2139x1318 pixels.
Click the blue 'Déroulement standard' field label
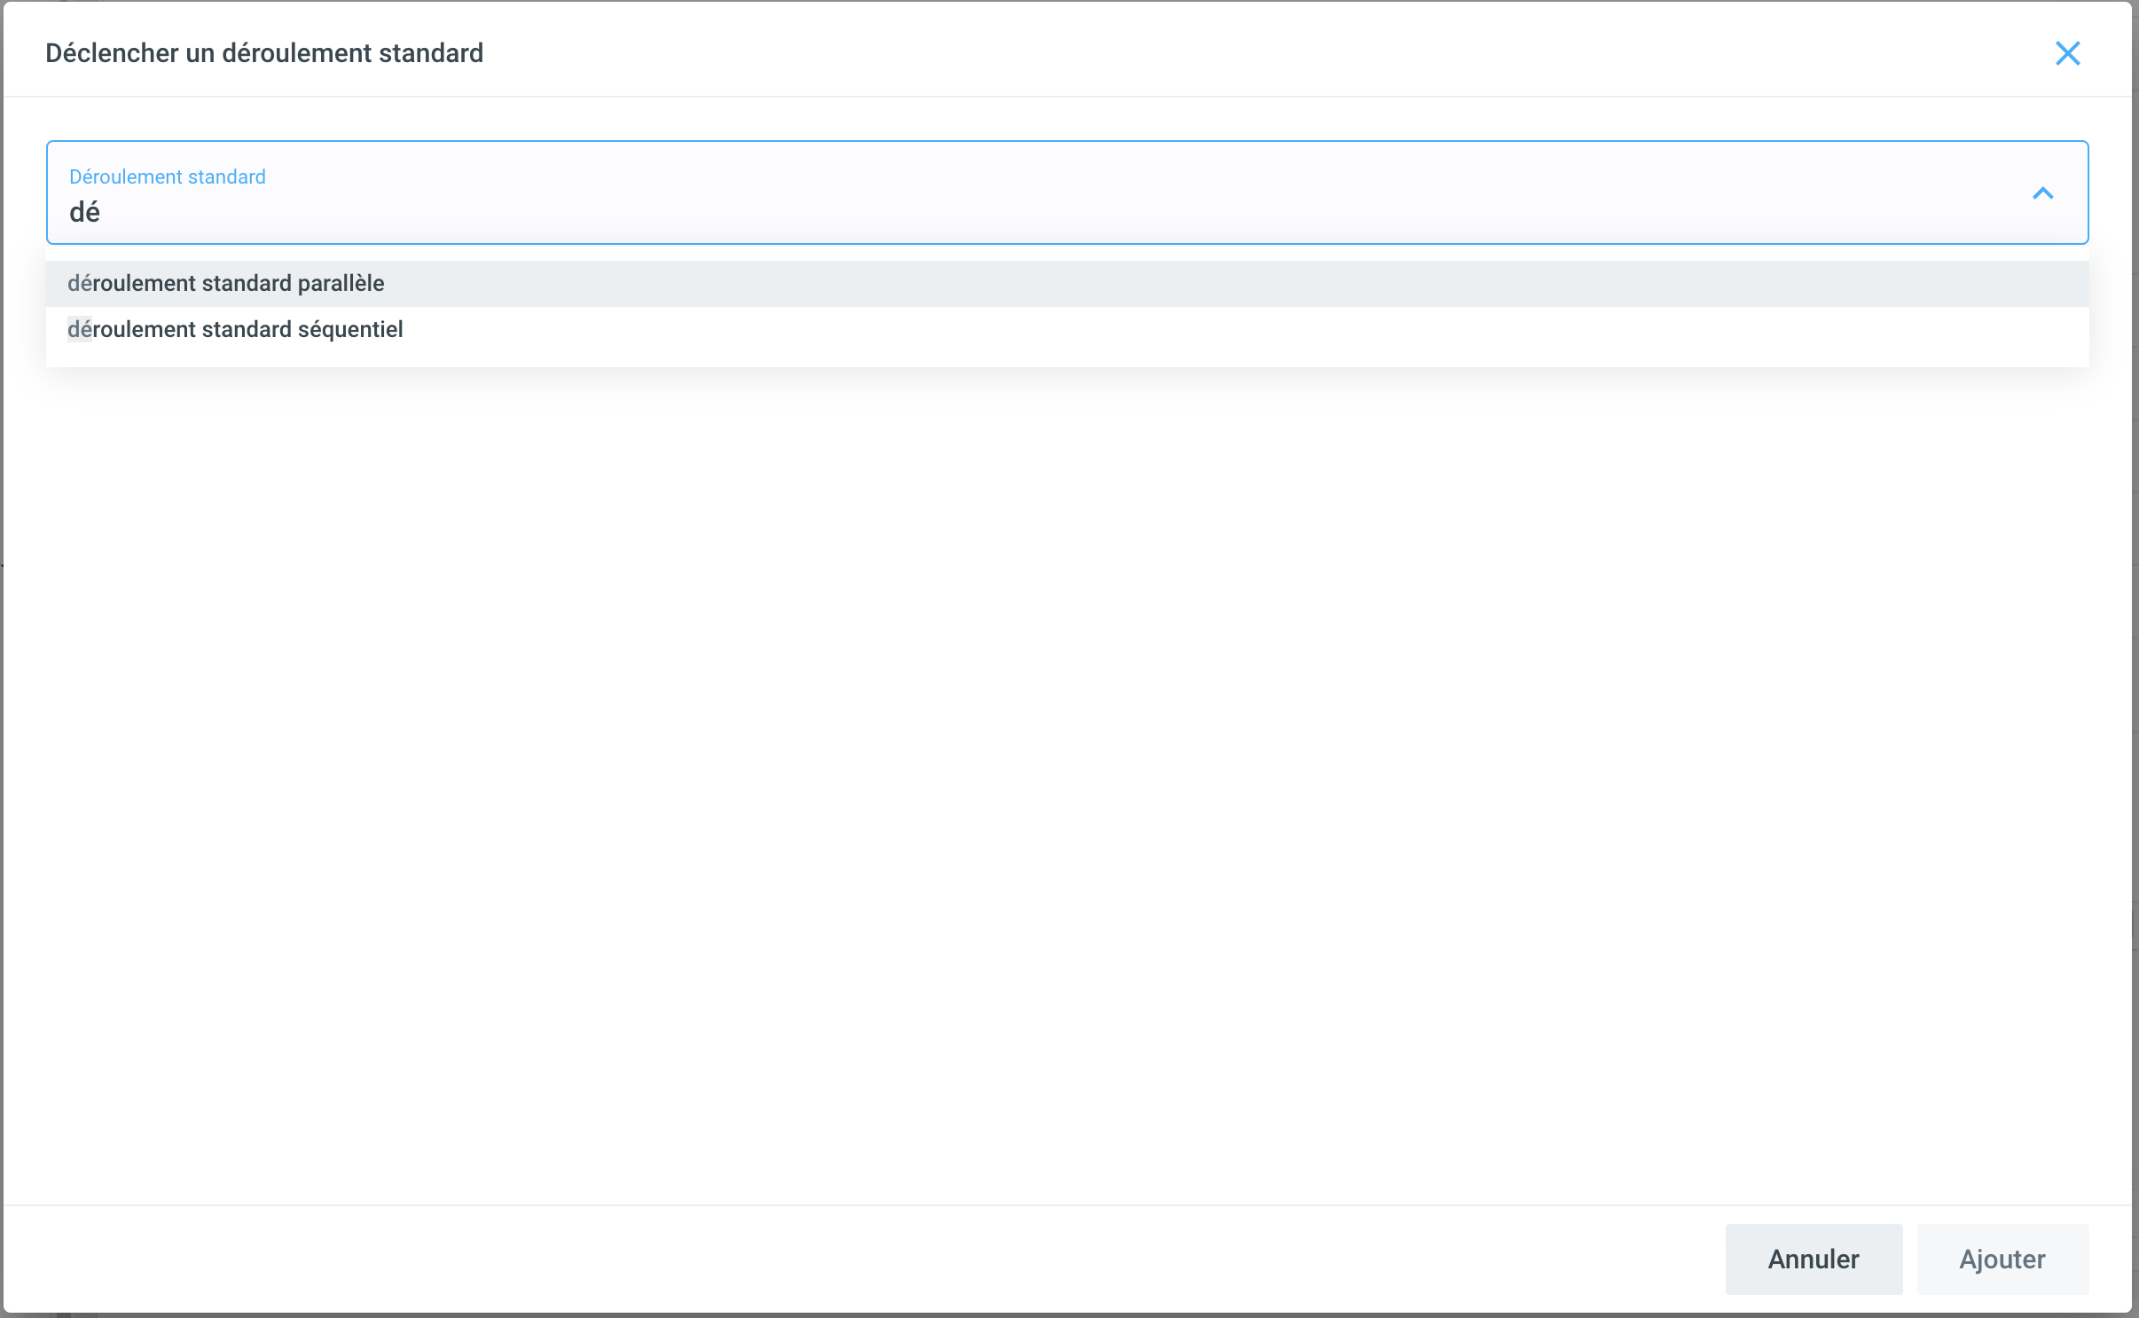168,177
